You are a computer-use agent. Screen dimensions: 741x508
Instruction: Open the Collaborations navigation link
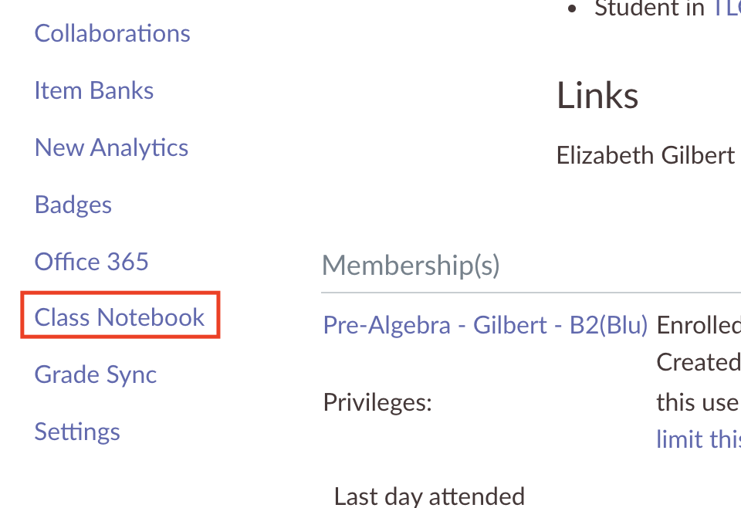pos(112,33)
